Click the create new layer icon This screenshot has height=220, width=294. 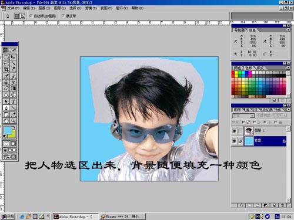(274, 205)
